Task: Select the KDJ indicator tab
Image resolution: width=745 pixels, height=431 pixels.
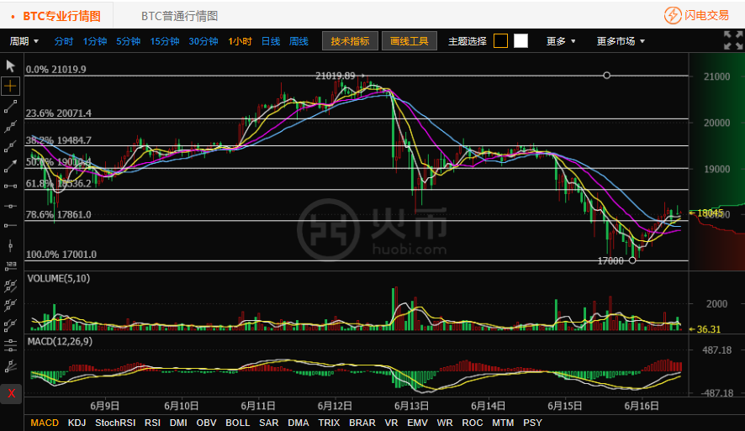Action: coord(77,423)
